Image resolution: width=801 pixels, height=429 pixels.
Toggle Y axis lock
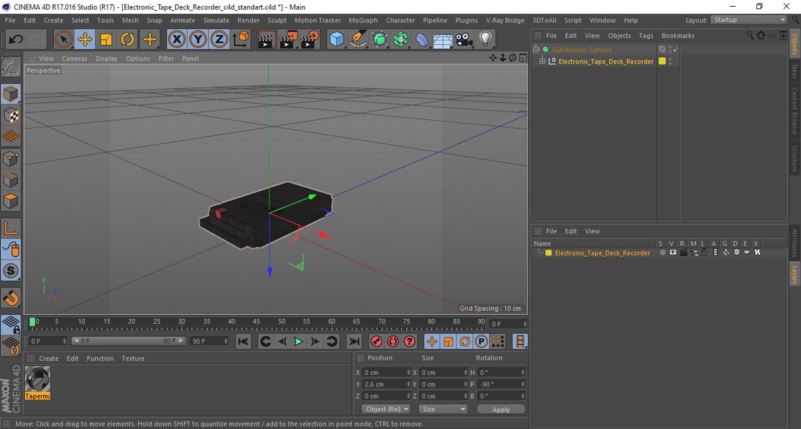coord(198,40)
